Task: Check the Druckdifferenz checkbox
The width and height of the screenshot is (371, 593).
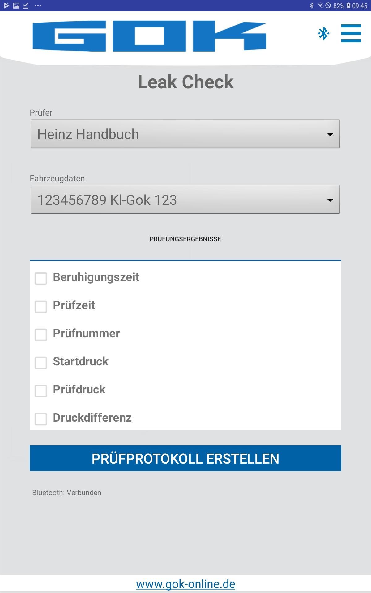Action: [x=41, y=419]
